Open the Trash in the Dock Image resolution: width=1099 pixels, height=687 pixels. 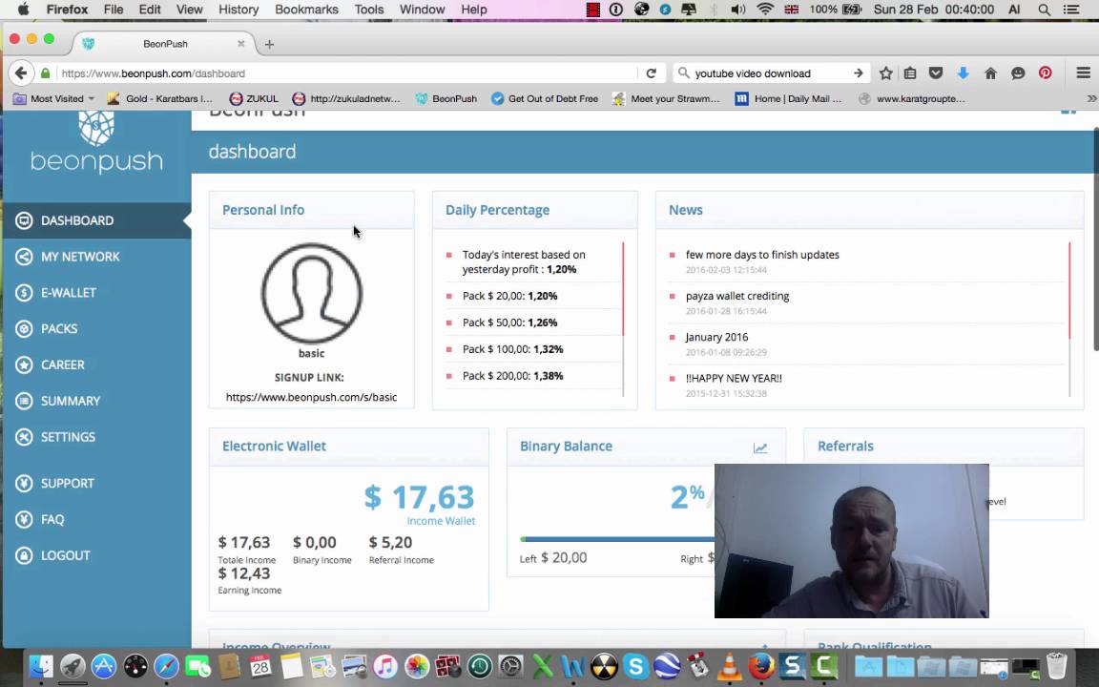pyautogui.click(x=1056, y=666)
